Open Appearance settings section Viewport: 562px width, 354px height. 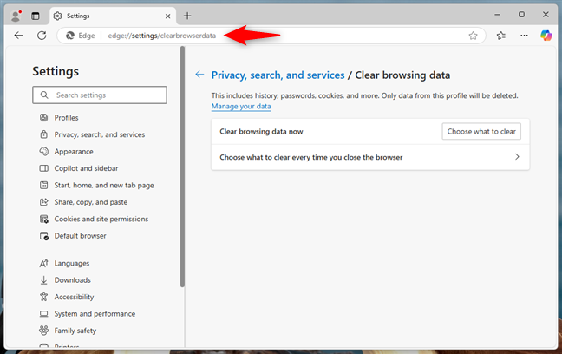coord(74,151)
